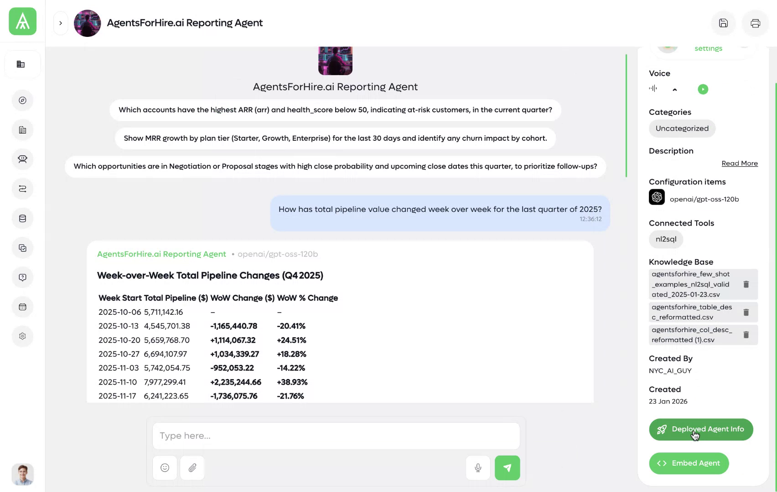Viewport: 777px width, 492px height.
Task: Click the paperclip attach file icon
Action: [192, 468]
